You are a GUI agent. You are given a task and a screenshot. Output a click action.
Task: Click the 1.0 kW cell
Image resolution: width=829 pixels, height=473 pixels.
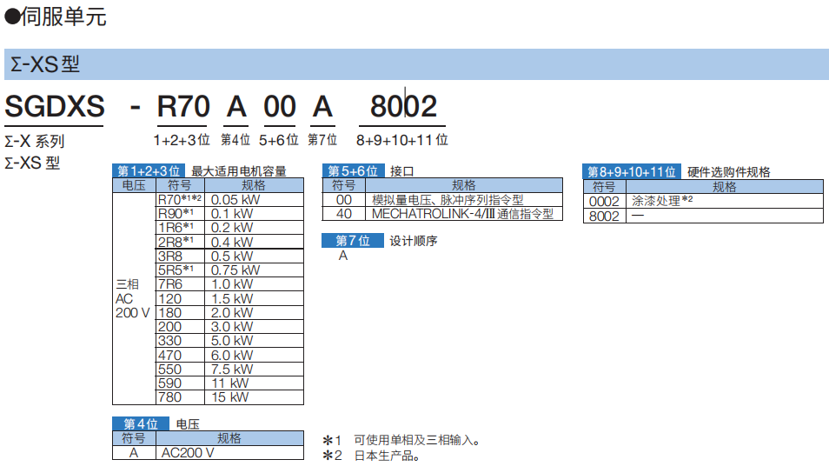tap(255, 284)
